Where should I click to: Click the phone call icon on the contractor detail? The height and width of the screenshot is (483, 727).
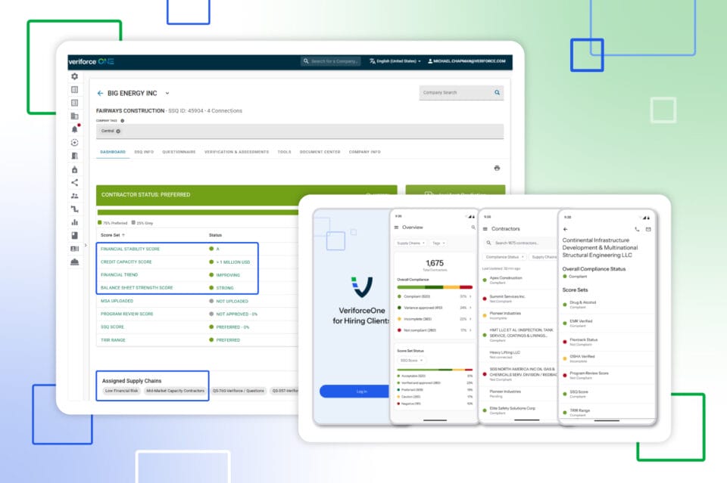[637, 229]
